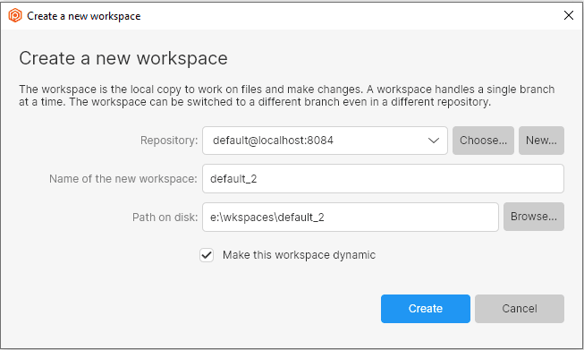Focus the workspace name field with default_2
Viewport: 584px width, 350px height.
[383, 178]
